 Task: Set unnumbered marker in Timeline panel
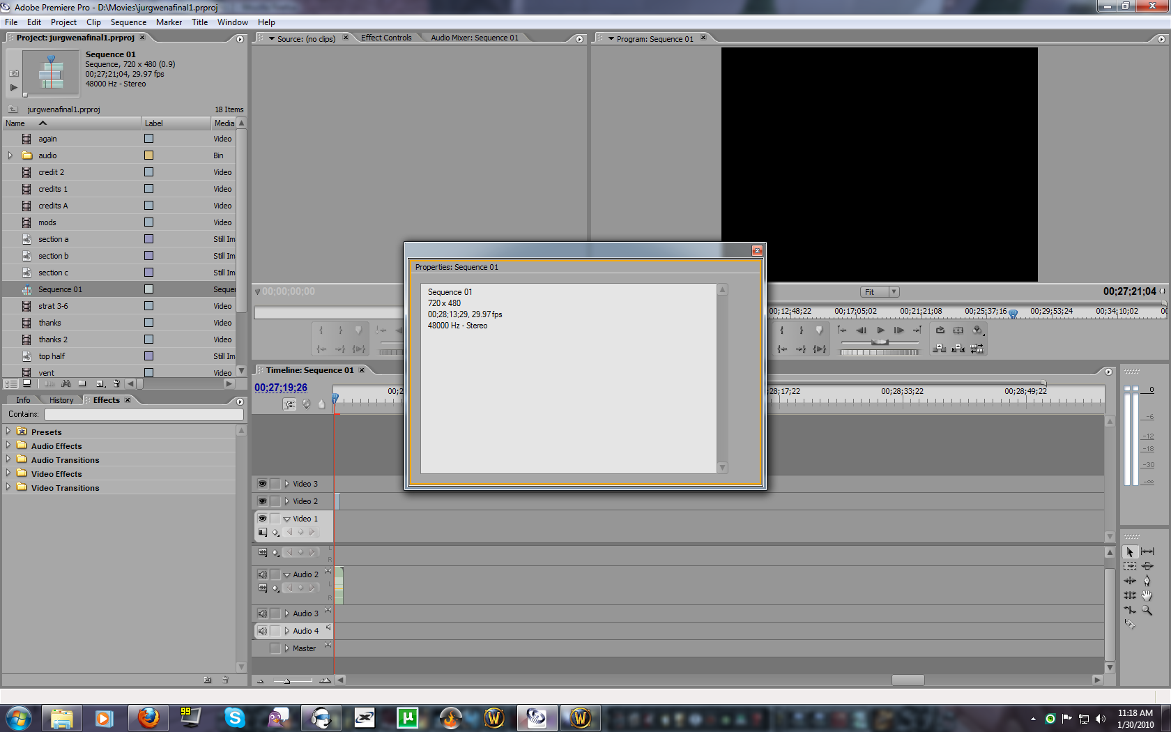321,404
